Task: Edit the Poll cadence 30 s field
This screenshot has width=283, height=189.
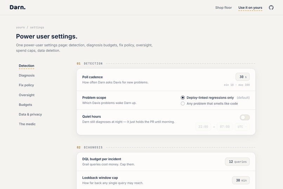Action: [243, 77]
